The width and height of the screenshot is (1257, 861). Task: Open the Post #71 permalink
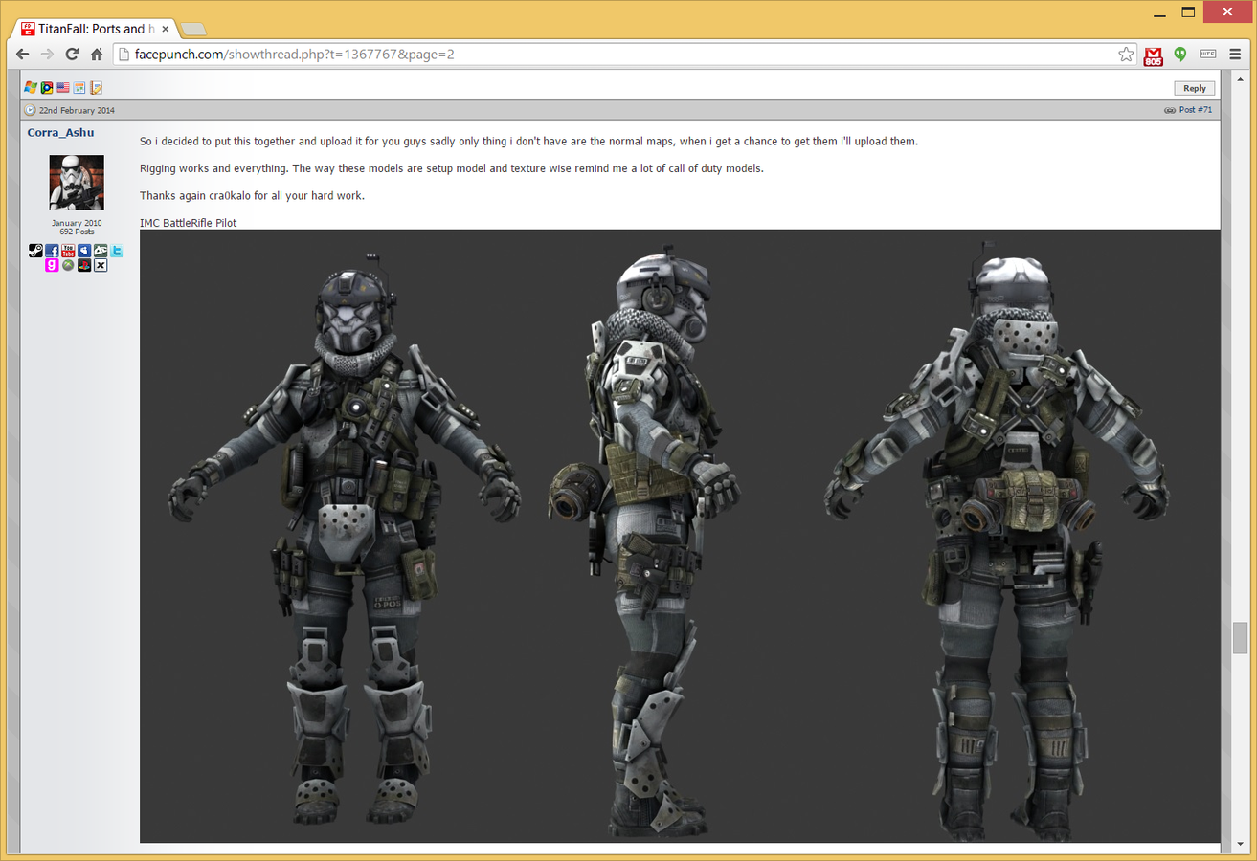(x=1196, y=111)
